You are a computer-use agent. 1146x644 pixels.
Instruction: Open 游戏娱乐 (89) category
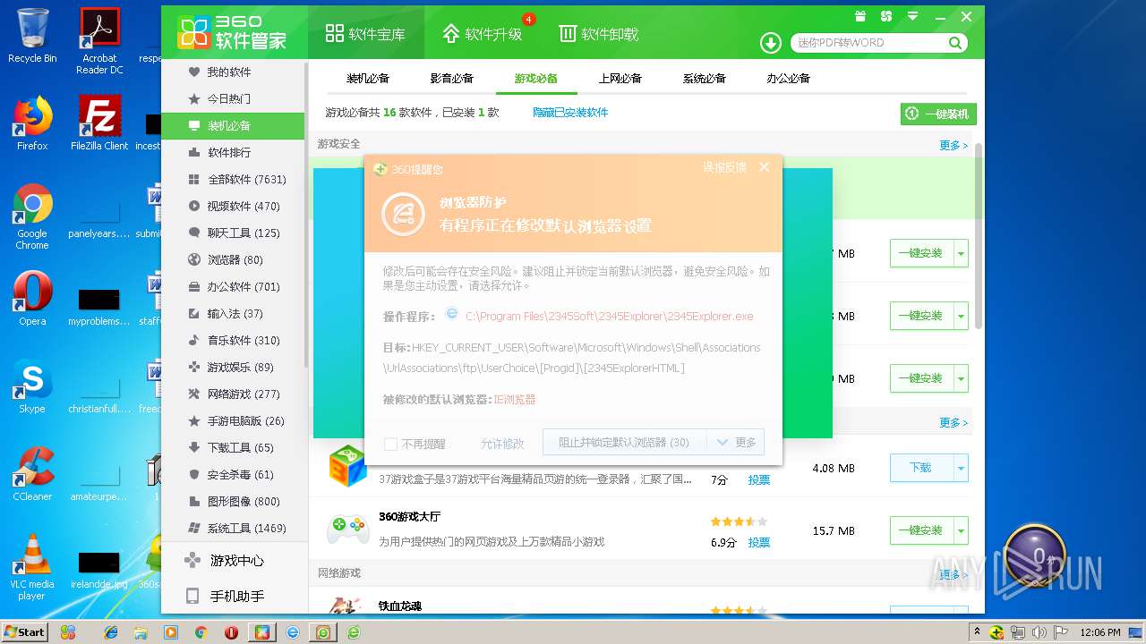pyautogui.click(x=233, y=367)
